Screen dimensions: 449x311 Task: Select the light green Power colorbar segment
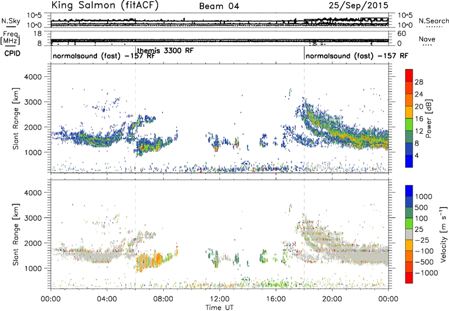[409, 125]
